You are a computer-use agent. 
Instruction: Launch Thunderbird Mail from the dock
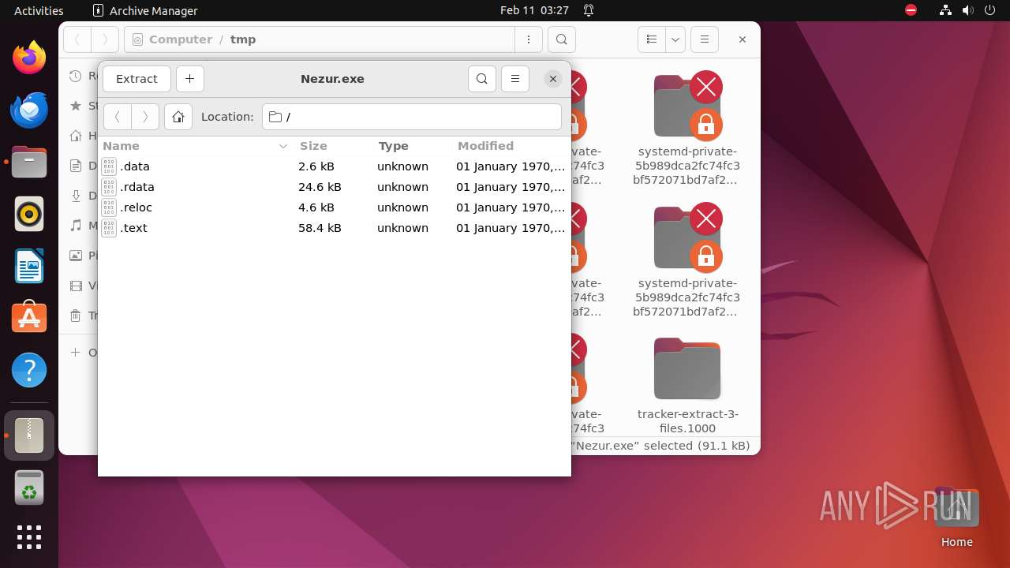29,110
